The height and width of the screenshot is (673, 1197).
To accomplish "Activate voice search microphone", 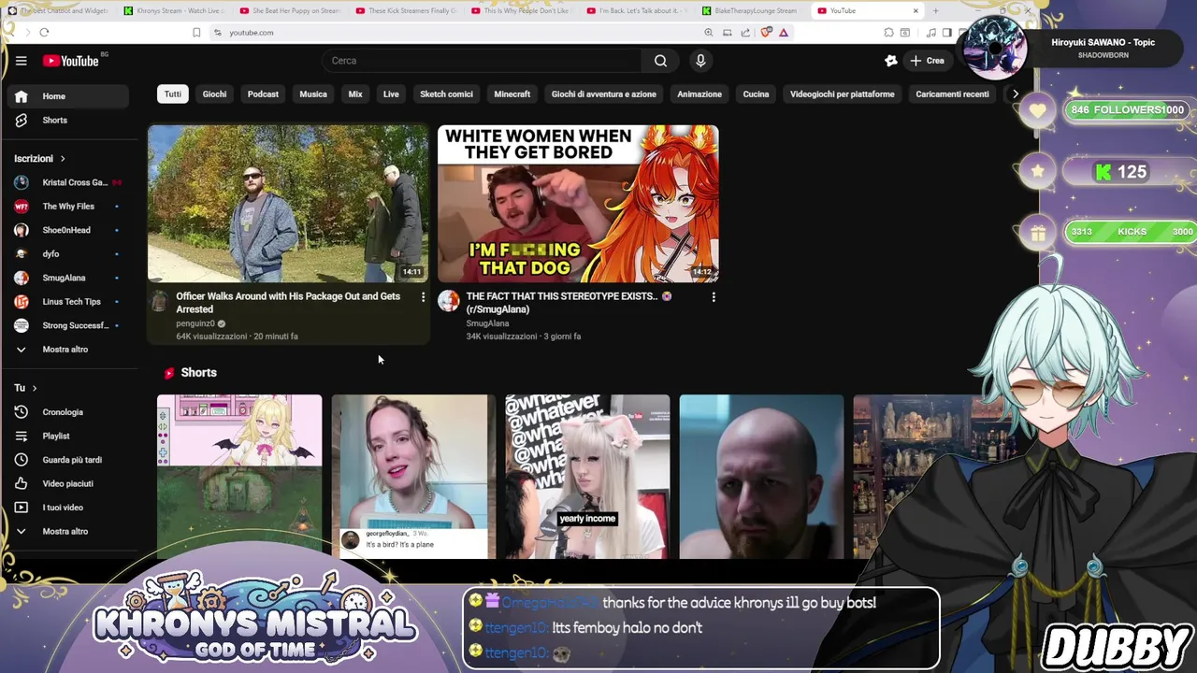I will click(x=700, y=61).
